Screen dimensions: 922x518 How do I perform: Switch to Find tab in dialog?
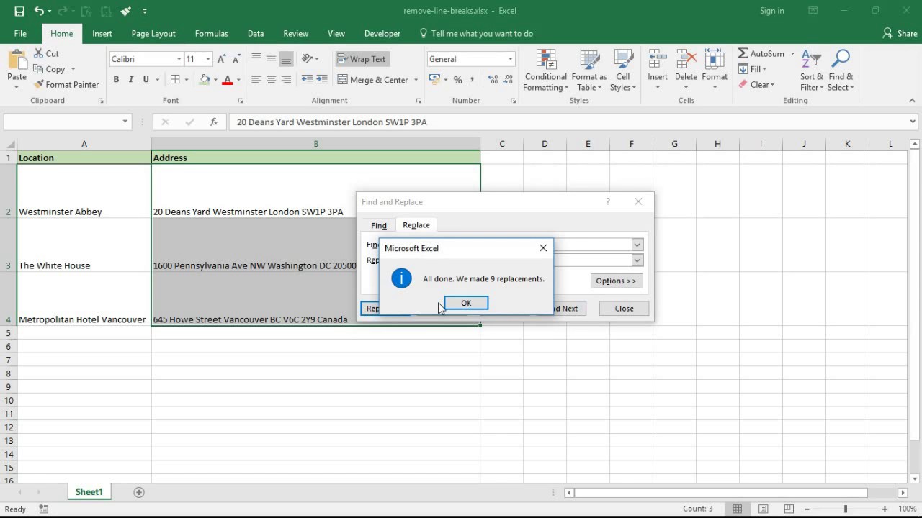379,225
